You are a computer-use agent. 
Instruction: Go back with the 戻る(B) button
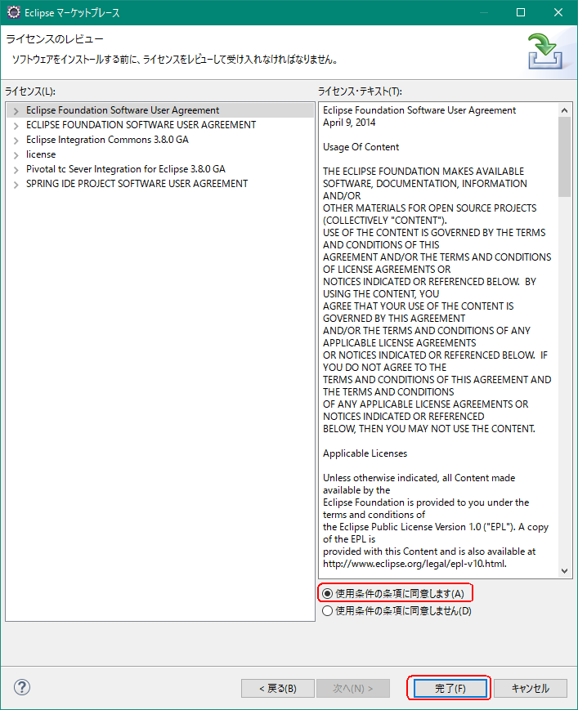(278, 688)
